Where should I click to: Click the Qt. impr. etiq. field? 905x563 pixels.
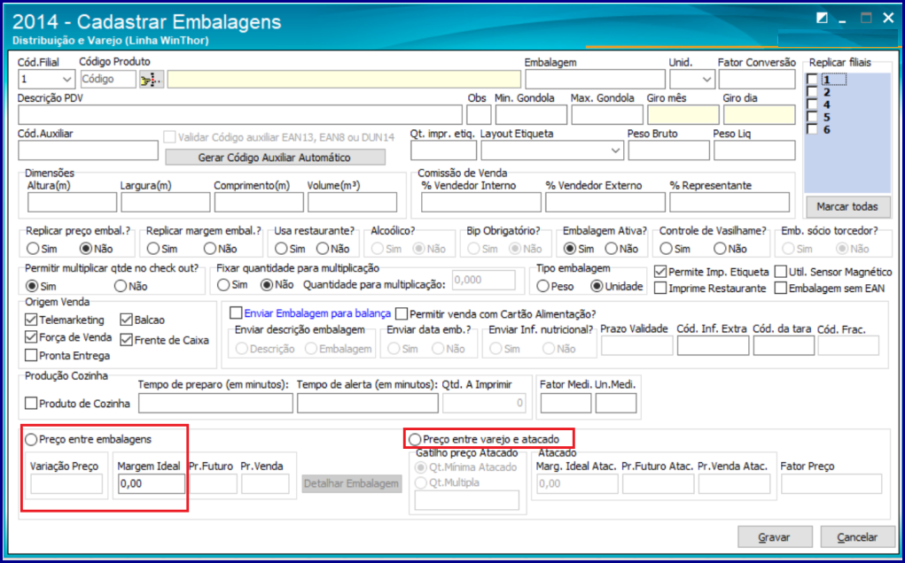click(x=444, y=150)
